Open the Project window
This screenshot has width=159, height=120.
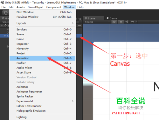click(42, 53)
